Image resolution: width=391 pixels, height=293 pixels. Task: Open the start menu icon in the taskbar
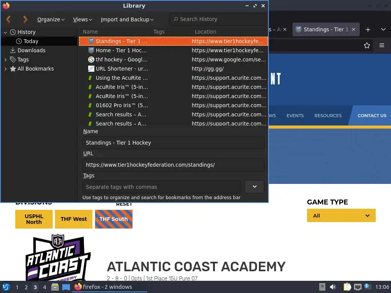coord(6,287)
